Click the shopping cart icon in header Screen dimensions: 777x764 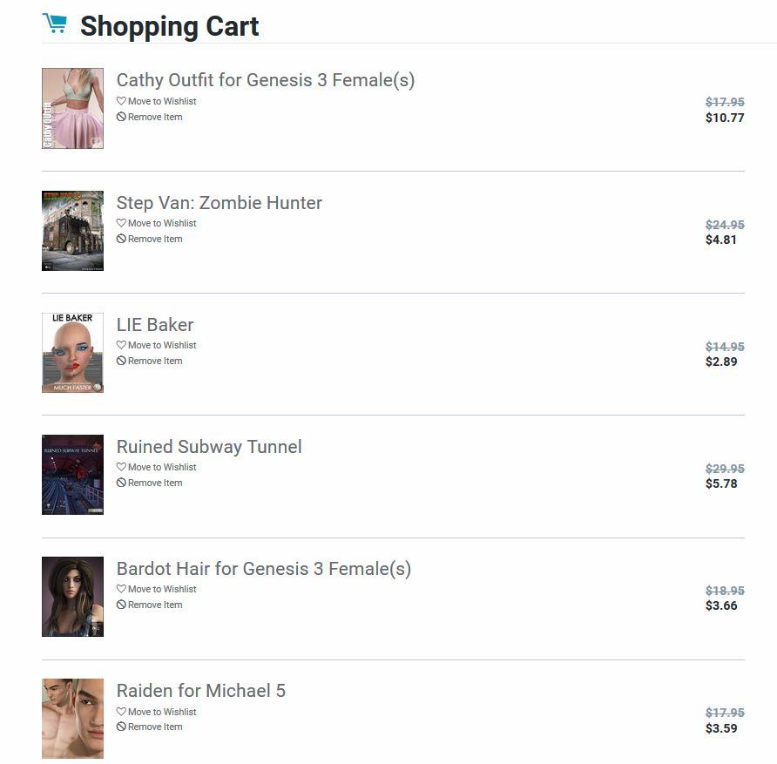[x=54, y=24]
